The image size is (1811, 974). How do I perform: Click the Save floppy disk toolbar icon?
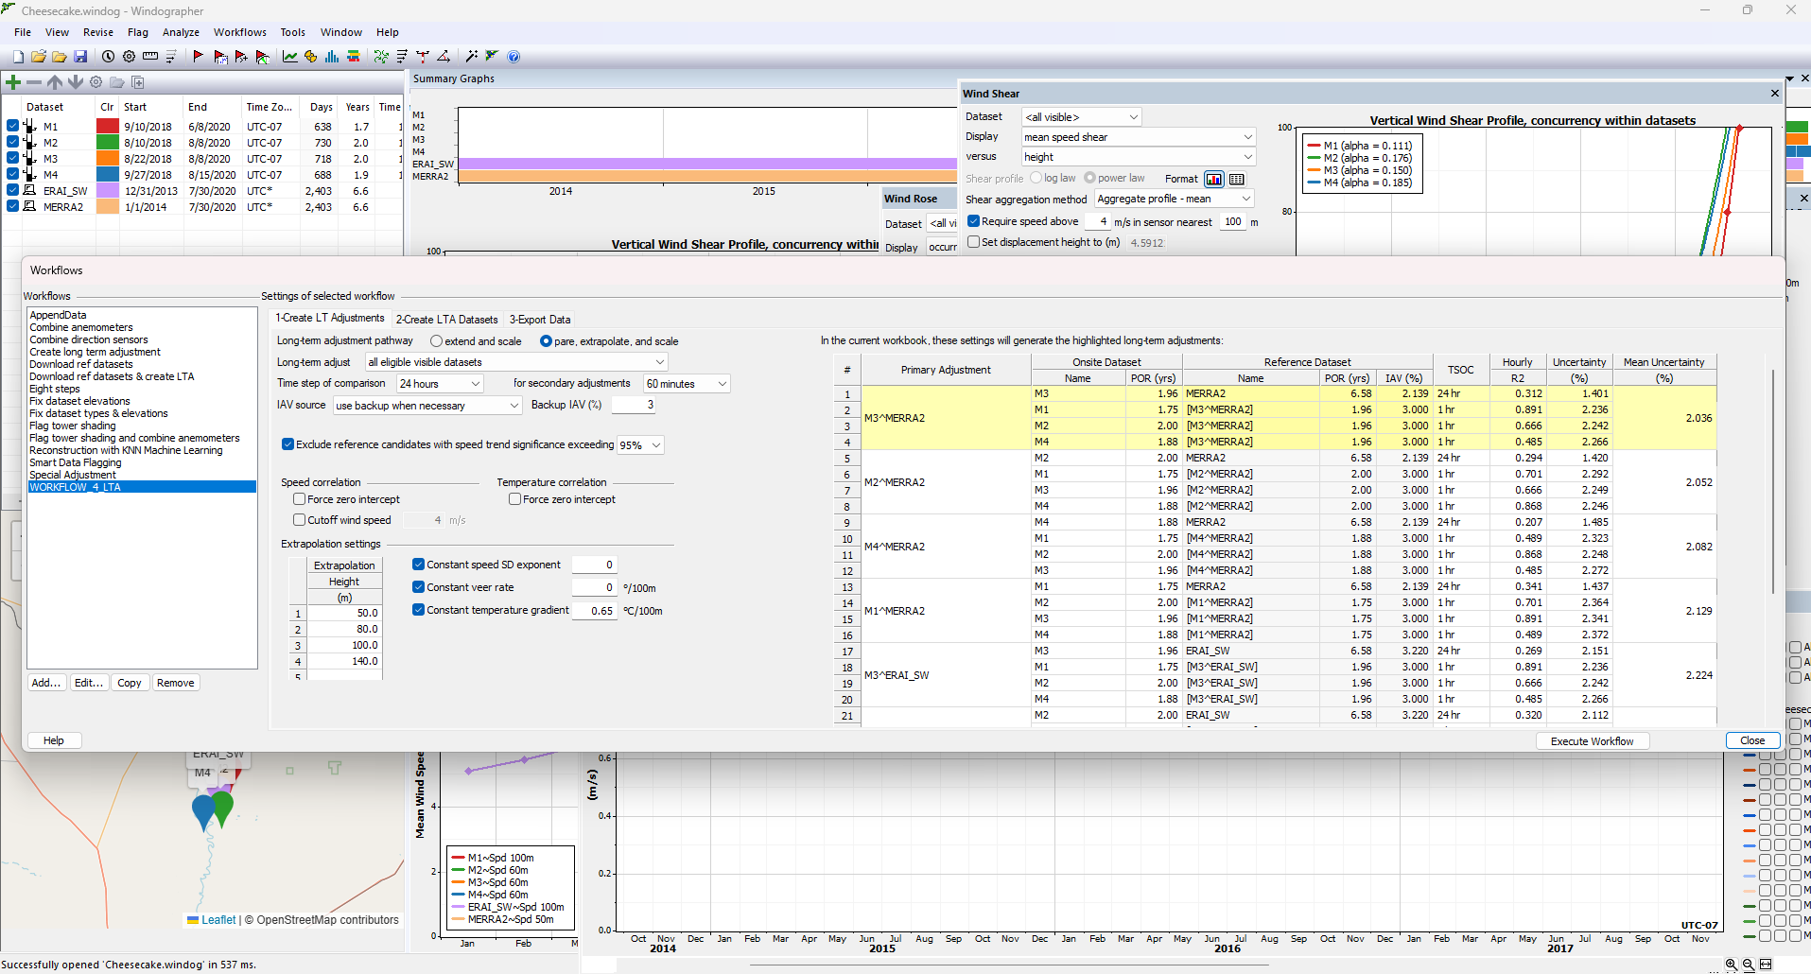click(x=80, y=57)
